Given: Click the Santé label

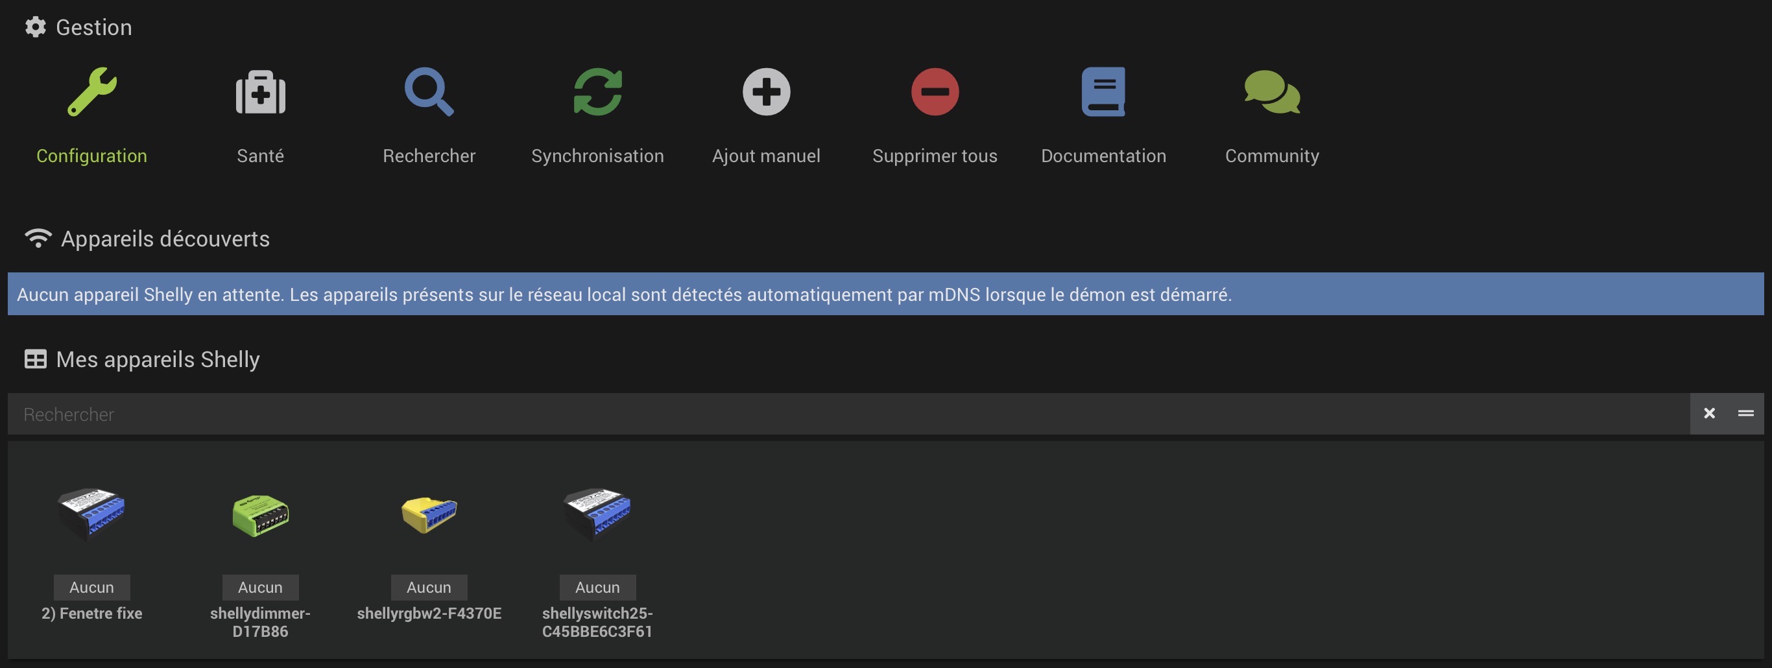Looking at the screenshot, I should tap(261, 156).
